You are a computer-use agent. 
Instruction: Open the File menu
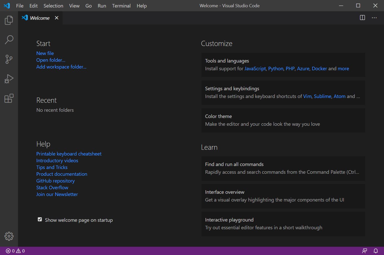(20, 6)
